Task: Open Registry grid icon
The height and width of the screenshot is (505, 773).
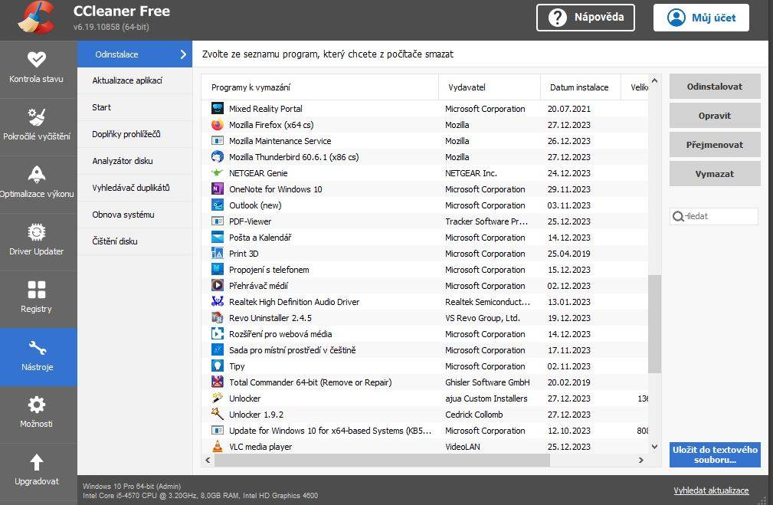Action: click(x=37, y=290)
